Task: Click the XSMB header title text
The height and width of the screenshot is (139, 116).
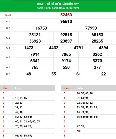Action: pyautogui.click(x=58, y=4)
